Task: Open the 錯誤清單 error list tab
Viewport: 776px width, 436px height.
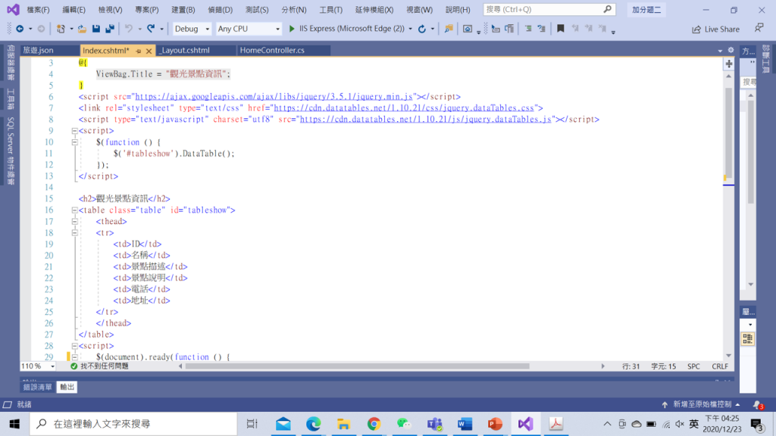Action: coord(38,387)
